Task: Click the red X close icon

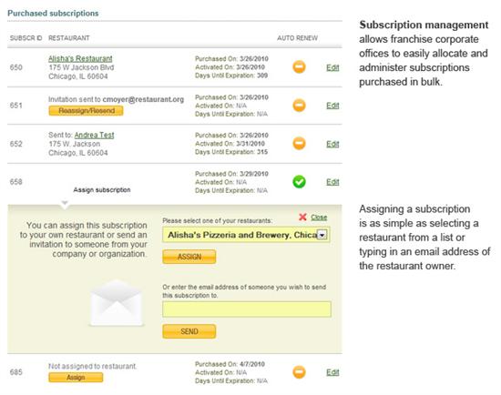Action: [302, 218]
